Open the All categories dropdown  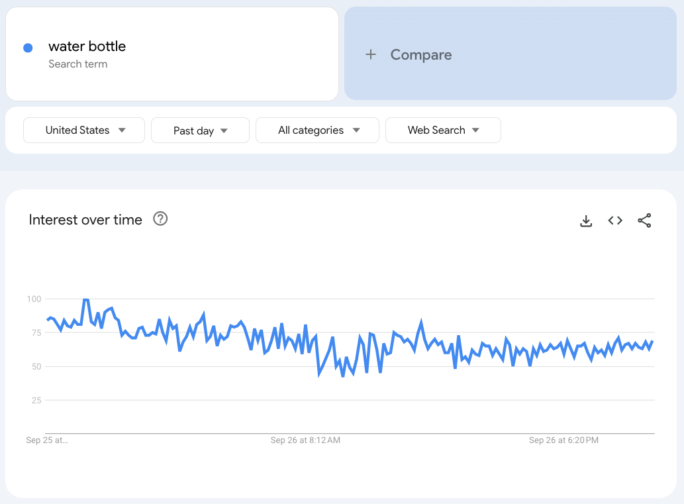pos(317,130)
